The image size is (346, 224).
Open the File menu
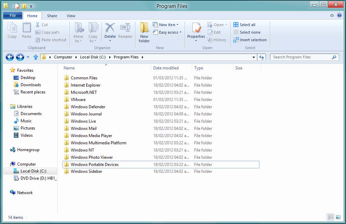[13, 16]
